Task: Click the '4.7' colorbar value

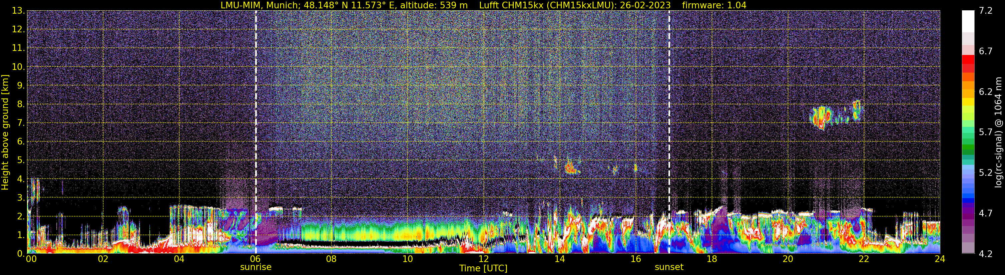Action: (986, 213)
